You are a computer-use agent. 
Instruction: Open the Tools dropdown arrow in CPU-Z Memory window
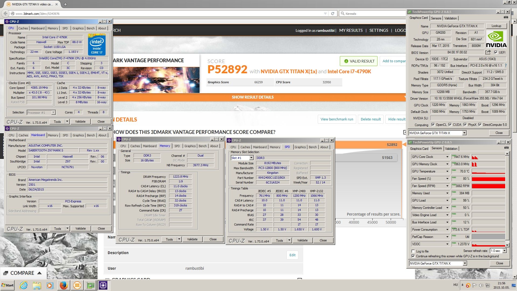(179, 239)
